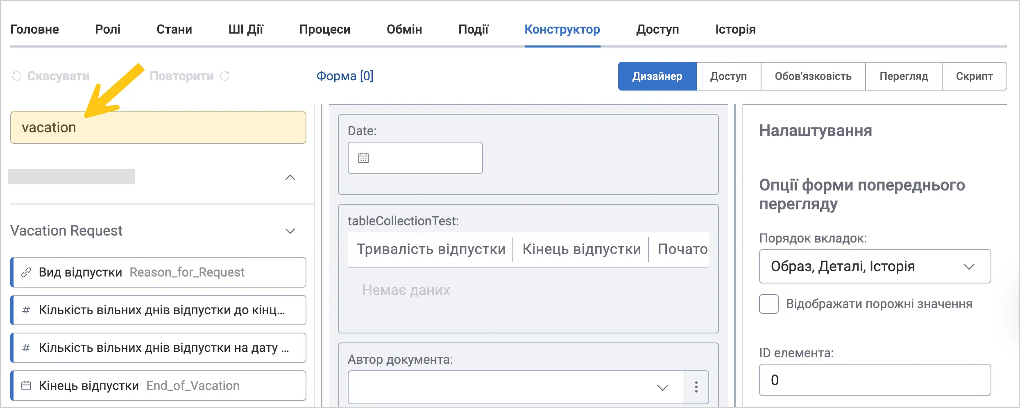Image resolution: width=1020 pixels, height=408 pixels.
Task: Switch form mode to Перегляд
Action: pos(904,76)
